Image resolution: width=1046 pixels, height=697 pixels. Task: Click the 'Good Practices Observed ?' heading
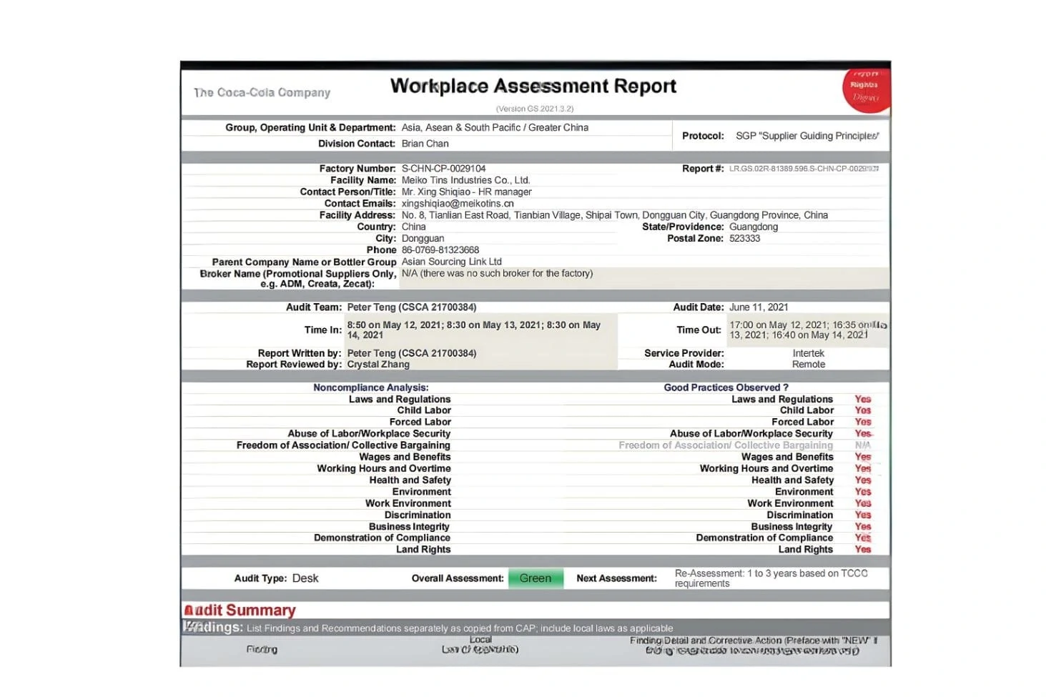tap(726, 387)
